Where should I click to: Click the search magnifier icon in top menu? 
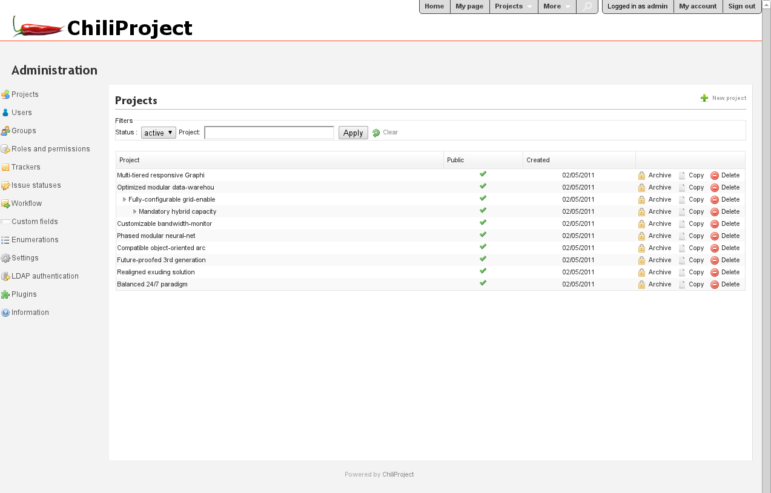click(587, 7)
